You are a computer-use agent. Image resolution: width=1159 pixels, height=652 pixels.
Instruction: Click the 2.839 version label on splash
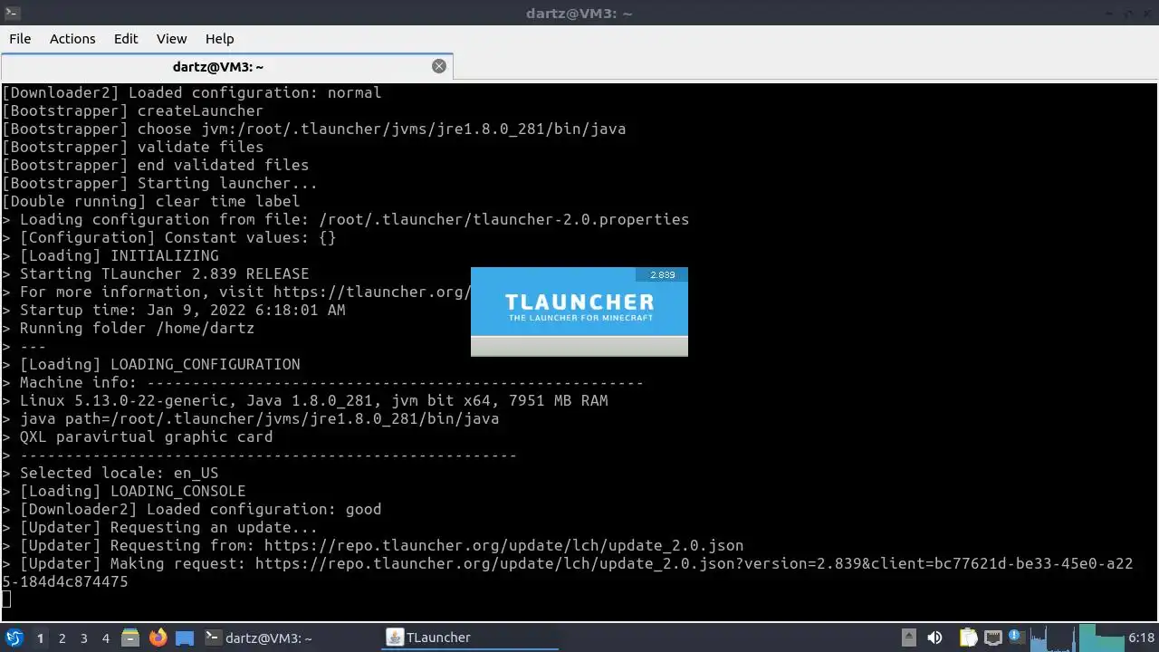(662, 274)
